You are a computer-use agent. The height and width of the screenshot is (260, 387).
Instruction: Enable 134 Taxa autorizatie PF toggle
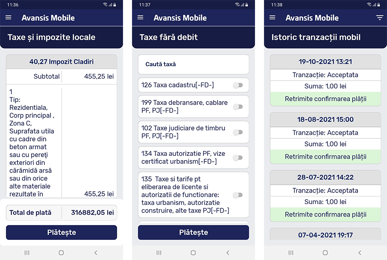[x=238, y=158]
